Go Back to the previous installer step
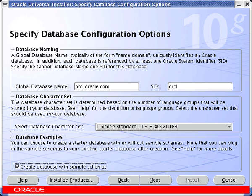The image size is (252, 196). pos(123,180)
